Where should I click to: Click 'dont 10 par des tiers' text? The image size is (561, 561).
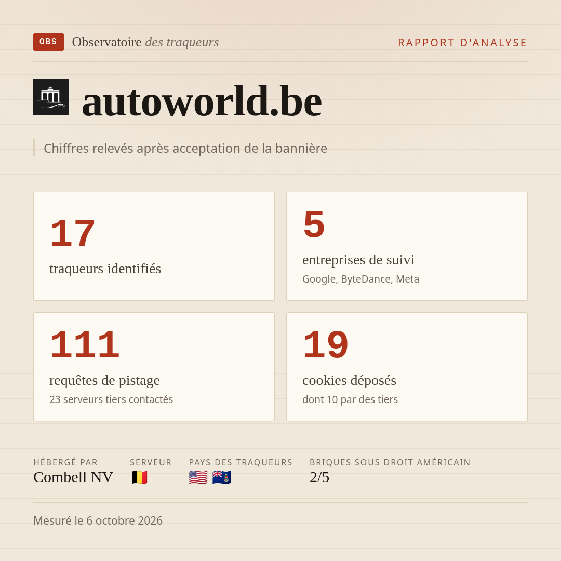350,399
